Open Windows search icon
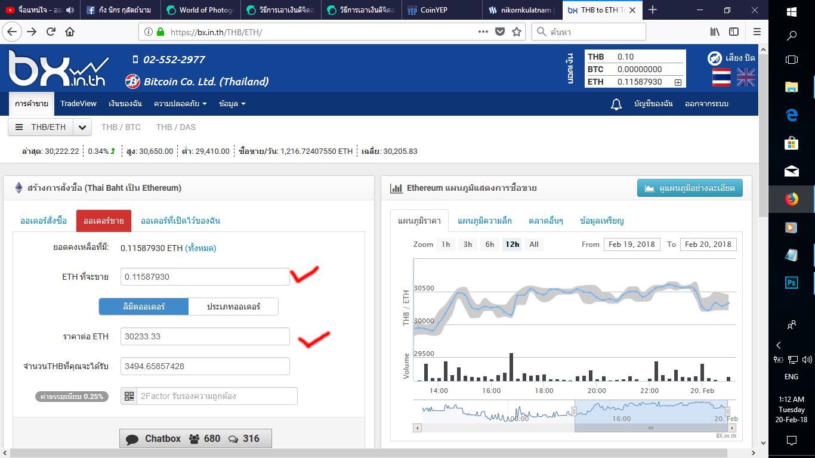This screenshot has height=458, width=815. pyautogui.click(x=792, y=36)
